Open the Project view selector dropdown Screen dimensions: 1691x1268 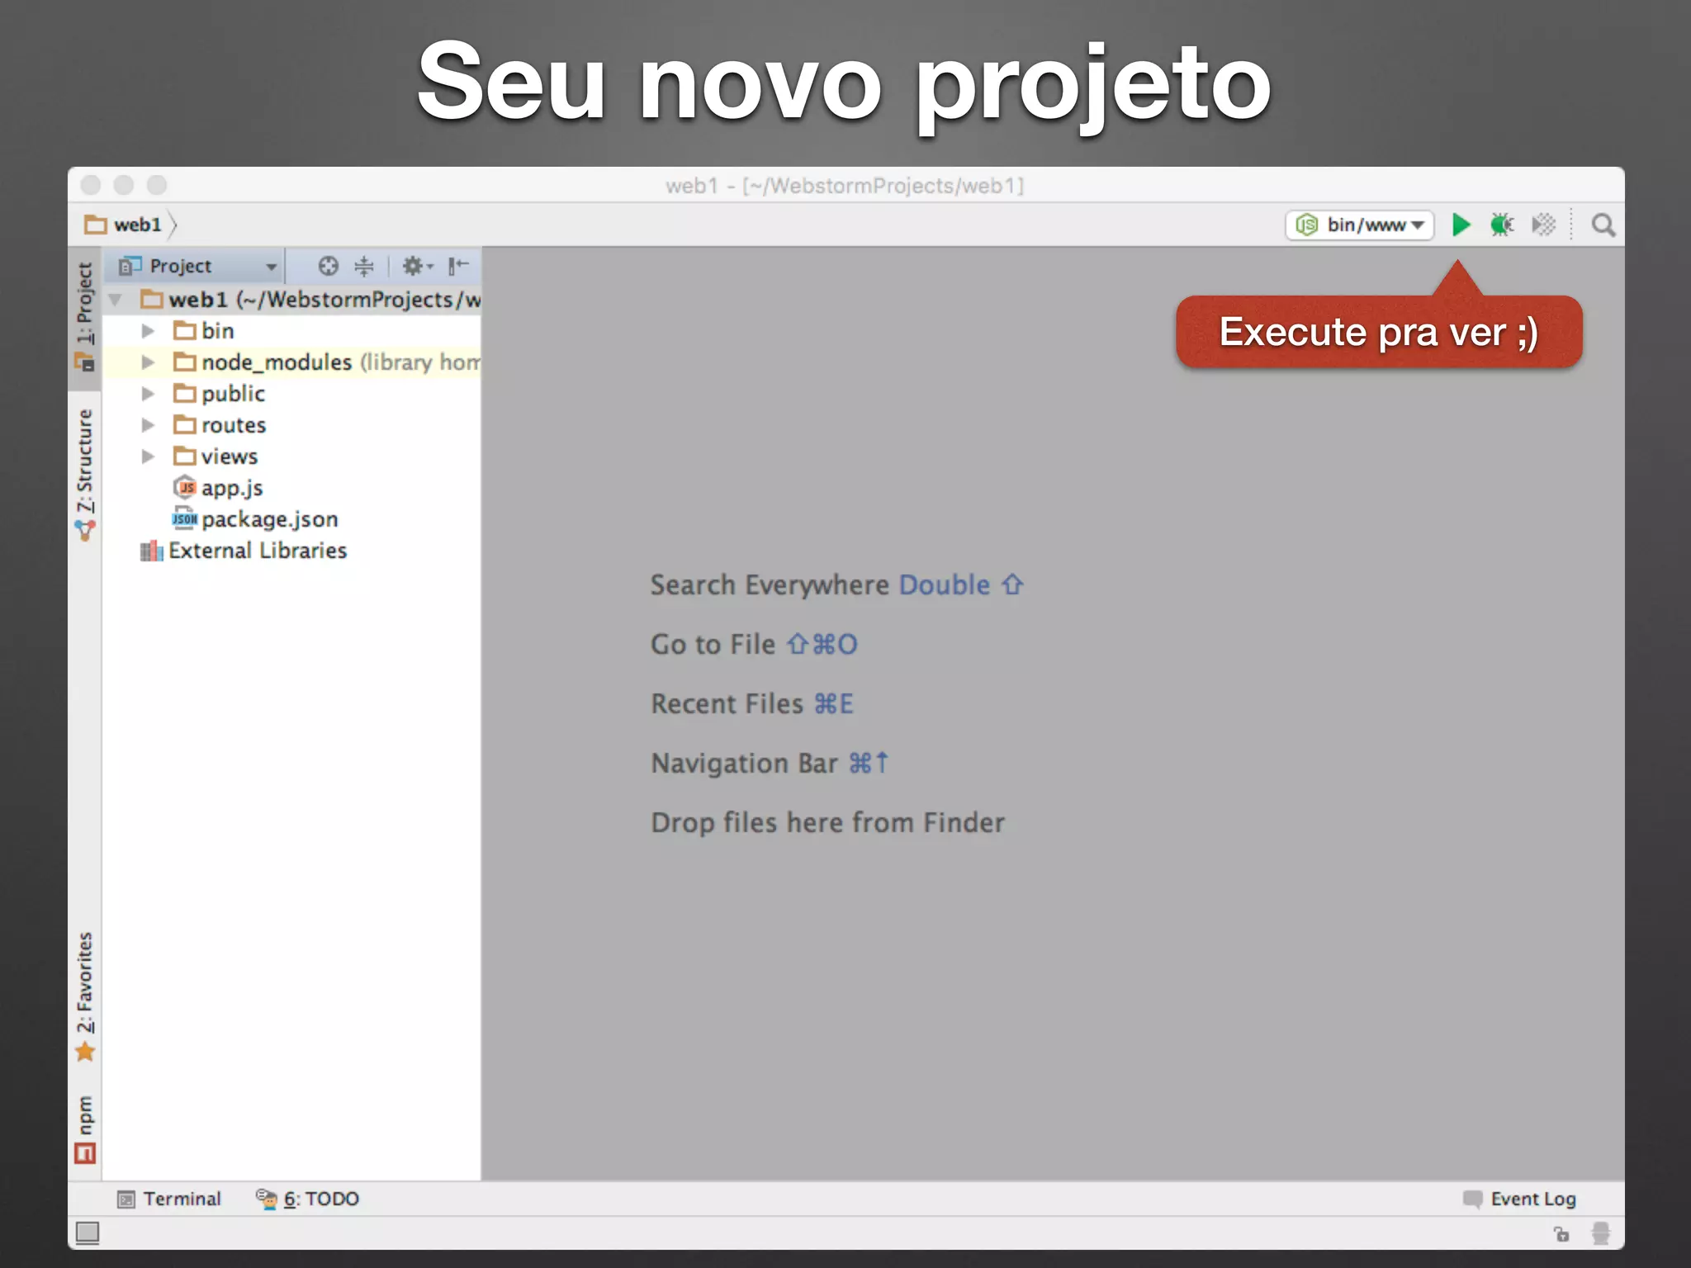point(197,266)
